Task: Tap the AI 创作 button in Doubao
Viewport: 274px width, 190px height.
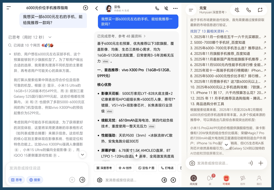Action: [125, 168]
